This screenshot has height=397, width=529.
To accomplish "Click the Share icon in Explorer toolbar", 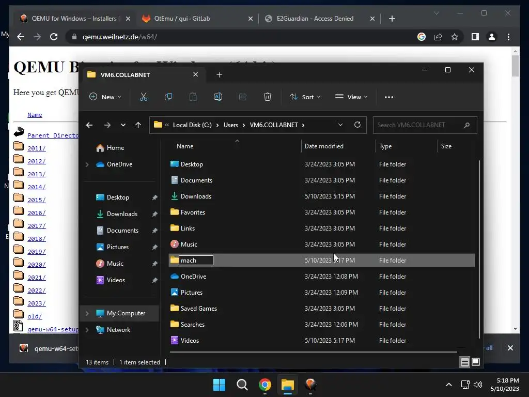I will (243, 97).
